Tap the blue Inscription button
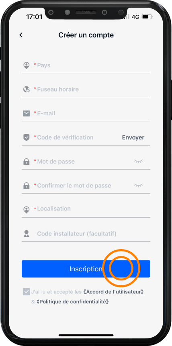This screenshot has width=172, height=346. pyautogui.click(x=86, y=269)
